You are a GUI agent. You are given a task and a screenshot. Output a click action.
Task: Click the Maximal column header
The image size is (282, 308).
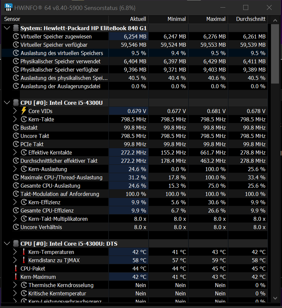pyautogui.click(x=208, y=19)
